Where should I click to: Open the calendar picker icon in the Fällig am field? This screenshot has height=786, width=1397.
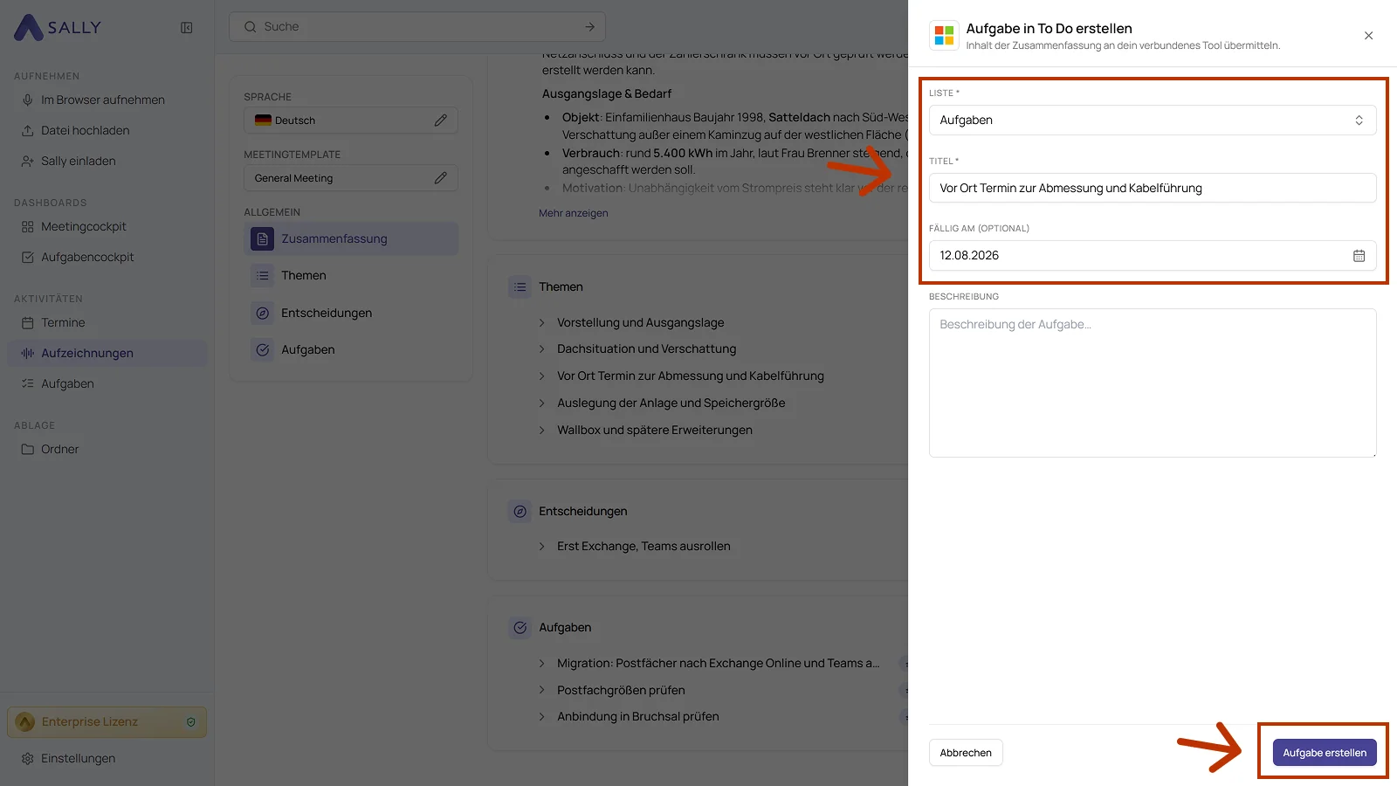(1359, 256)
